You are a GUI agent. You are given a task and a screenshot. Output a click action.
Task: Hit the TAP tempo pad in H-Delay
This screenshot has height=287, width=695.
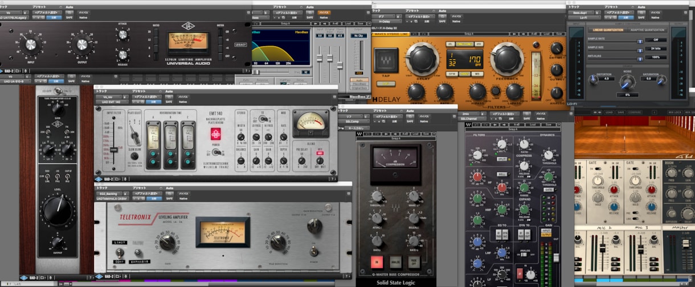pyautogui.click(x=385, y=61)
